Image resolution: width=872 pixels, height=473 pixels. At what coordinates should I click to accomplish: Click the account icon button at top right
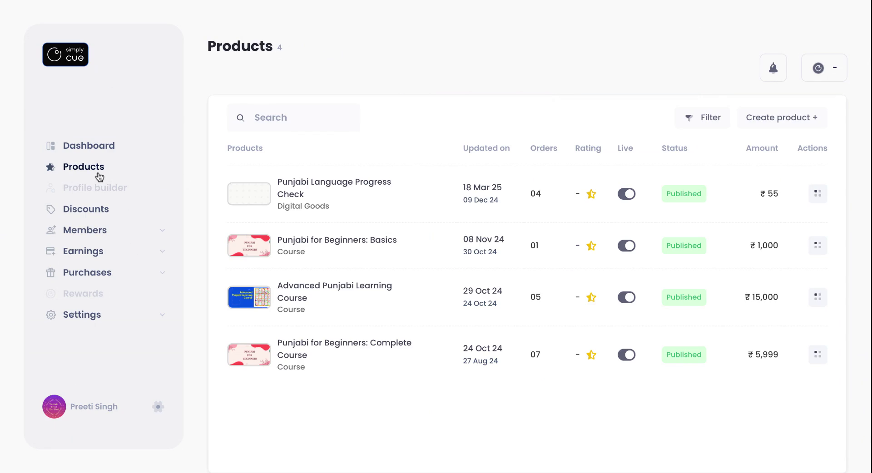(x=824, y=68)
